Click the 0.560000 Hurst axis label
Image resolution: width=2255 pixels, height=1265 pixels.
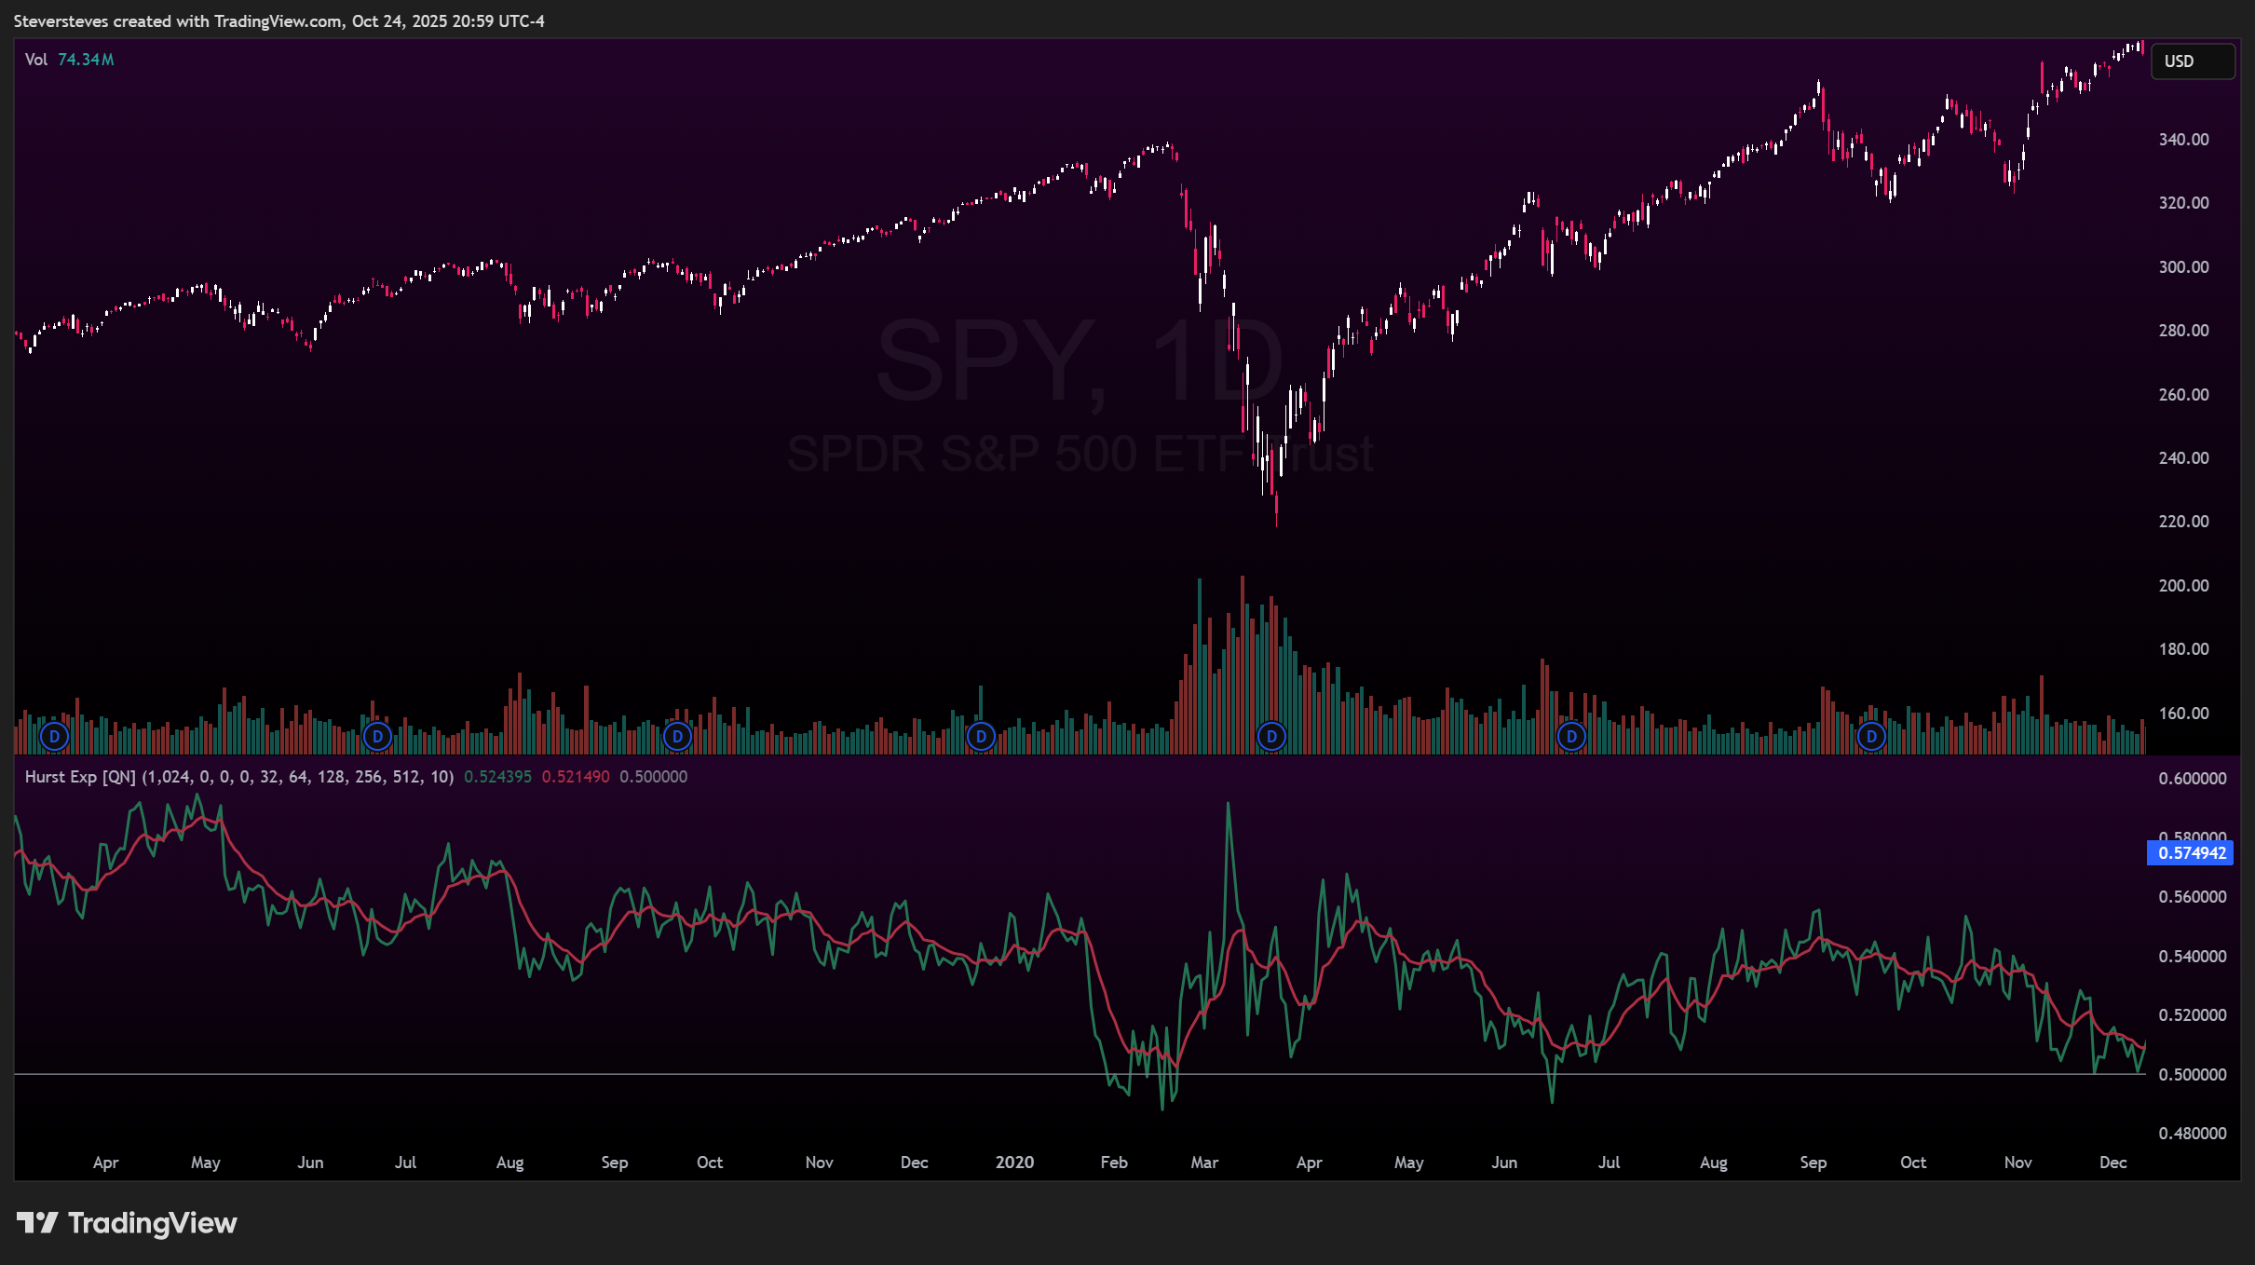coord(2193,897)
